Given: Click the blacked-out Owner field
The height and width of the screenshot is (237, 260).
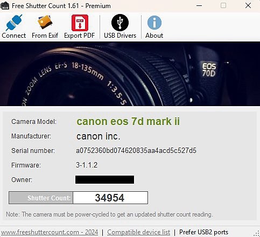Looking at the screenshot, I should click(x=104, y=179).
